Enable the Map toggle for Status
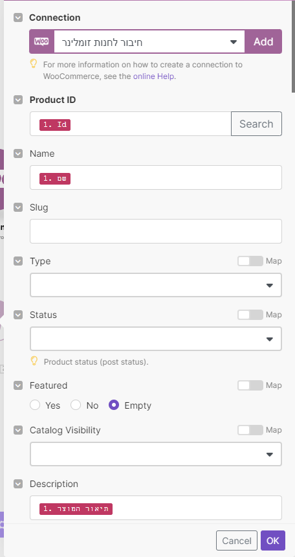The image size is (295, 557). (x=250, y=315)
